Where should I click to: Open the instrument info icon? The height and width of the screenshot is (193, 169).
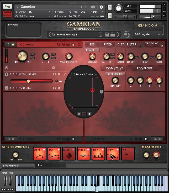(101, 7)
